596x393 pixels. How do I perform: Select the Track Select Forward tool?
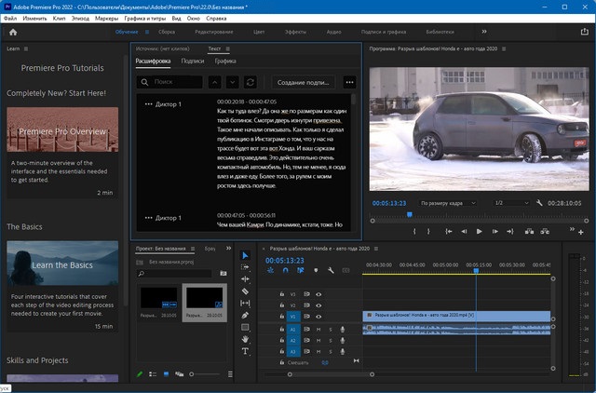pyautogui.click(x=246, y=267)
